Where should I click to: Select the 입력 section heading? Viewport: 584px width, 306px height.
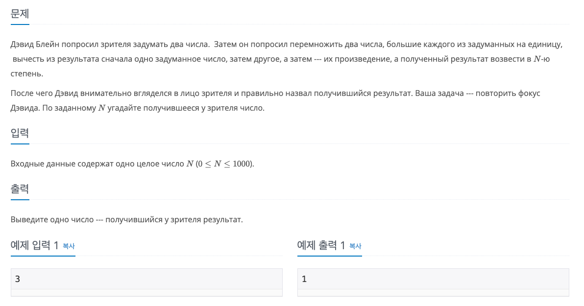(20, 133)
